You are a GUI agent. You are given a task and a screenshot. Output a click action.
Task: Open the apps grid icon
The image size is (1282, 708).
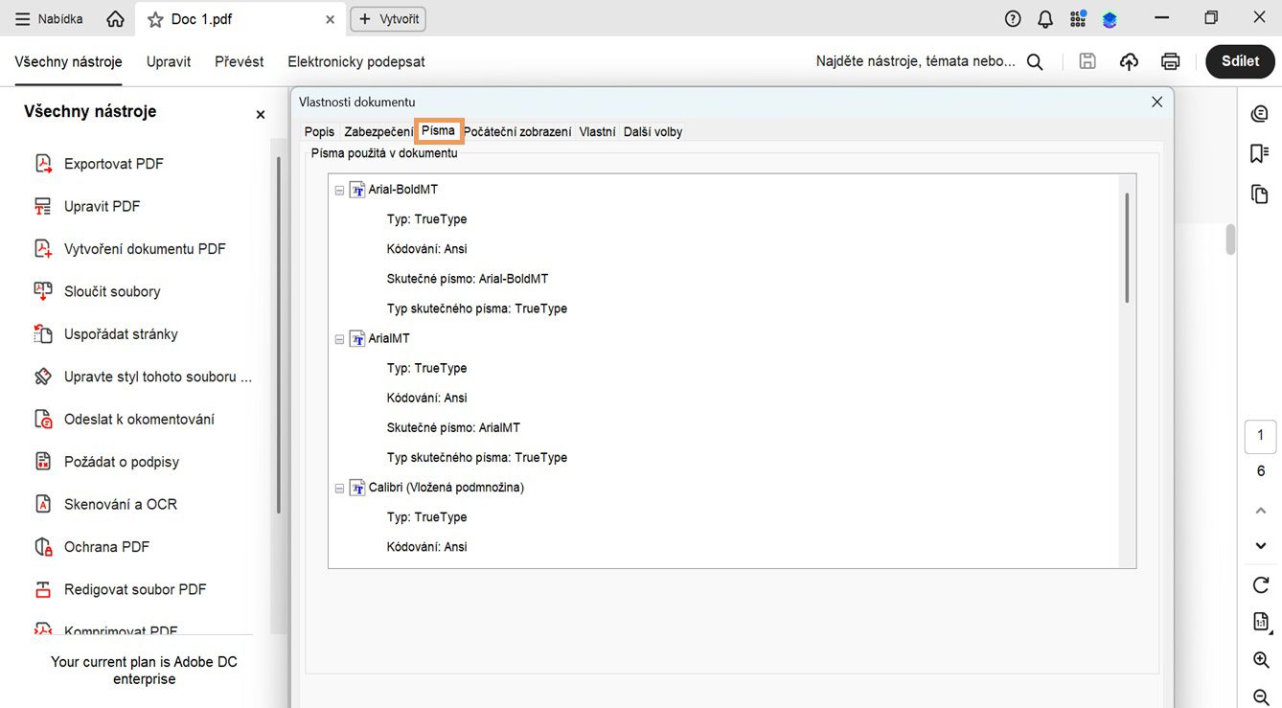[x=1078, y=19]
